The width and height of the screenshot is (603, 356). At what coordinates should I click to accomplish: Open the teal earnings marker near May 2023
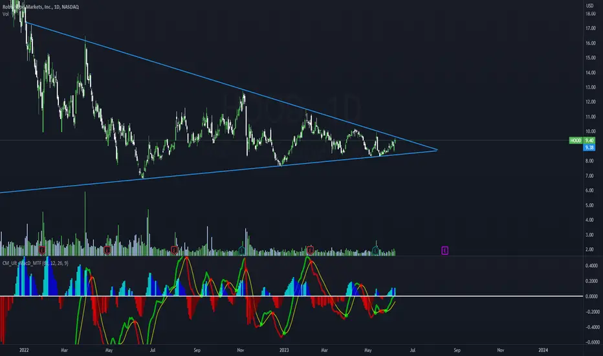pos(375,250)
